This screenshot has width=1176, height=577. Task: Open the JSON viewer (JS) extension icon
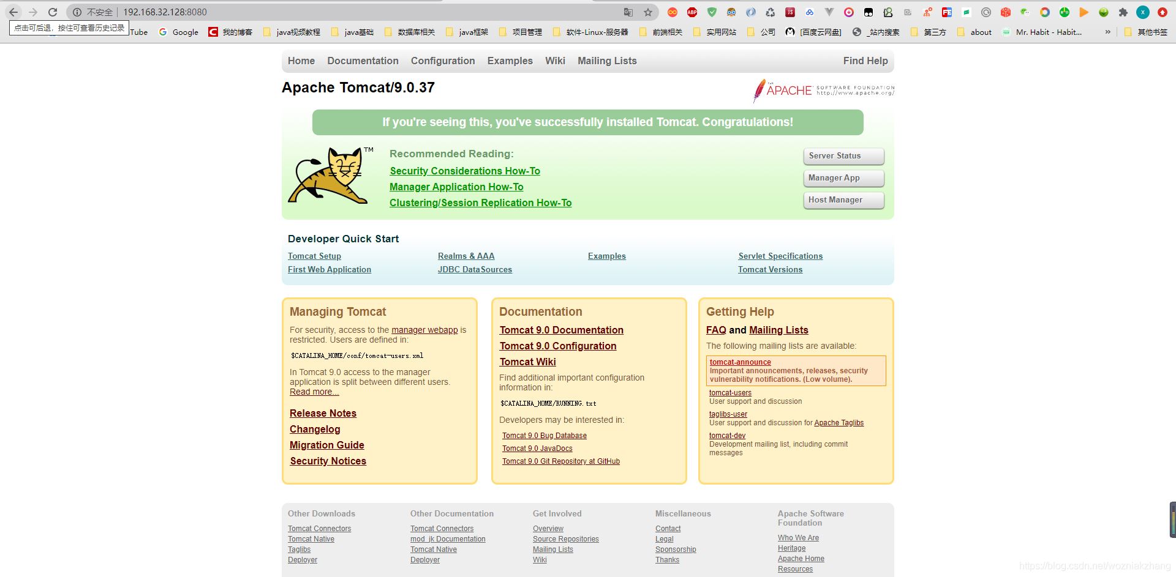click(x=790, y=12)
